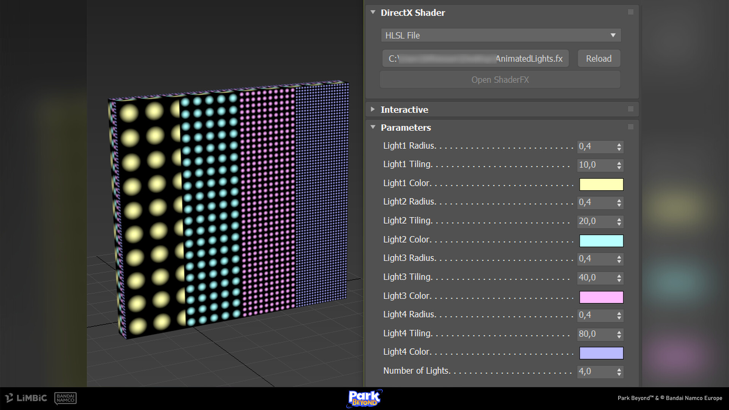
Task: Click the DirectX Shader rollout grip icon
Action: tap(631, 12)
